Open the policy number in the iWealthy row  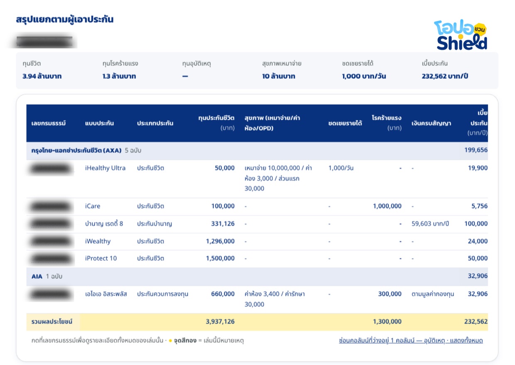(x=51, y=241)
